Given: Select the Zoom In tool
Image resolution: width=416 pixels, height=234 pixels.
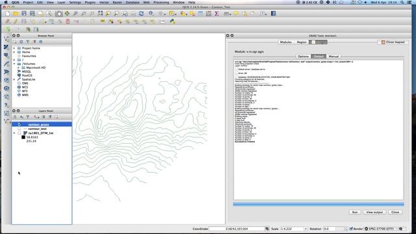Looking at the screenshot, I should (x=75, y=14).
